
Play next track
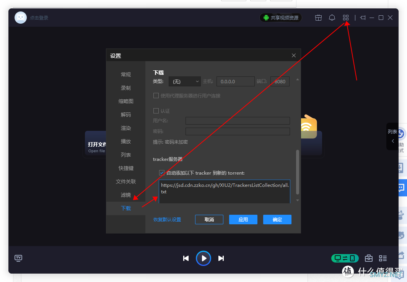pos(221,258)
